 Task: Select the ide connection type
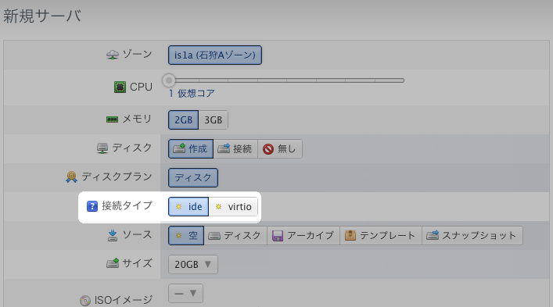[189, 207]
